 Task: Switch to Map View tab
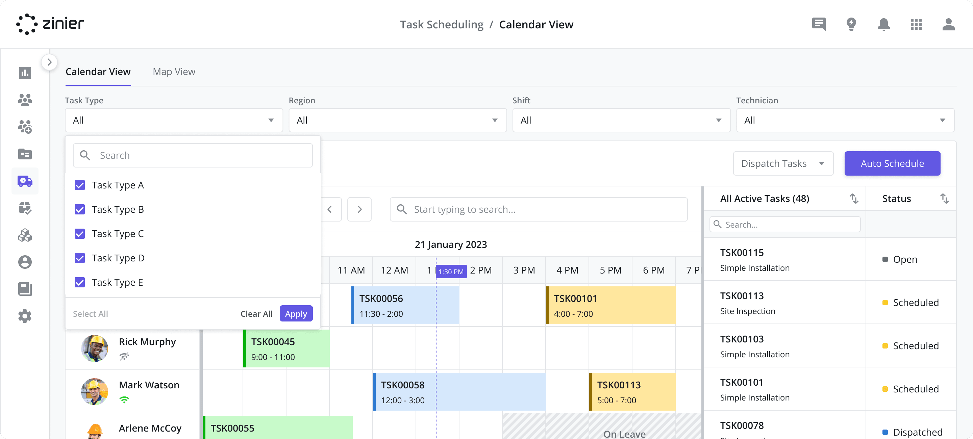tap(174, 72)
